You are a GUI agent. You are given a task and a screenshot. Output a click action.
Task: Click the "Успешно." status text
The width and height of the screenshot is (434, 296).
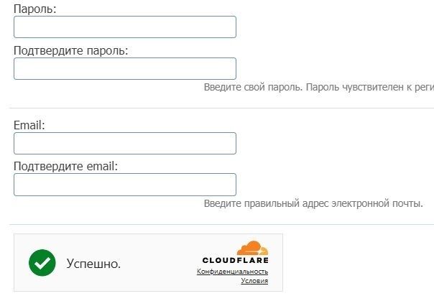coord(93,264)
